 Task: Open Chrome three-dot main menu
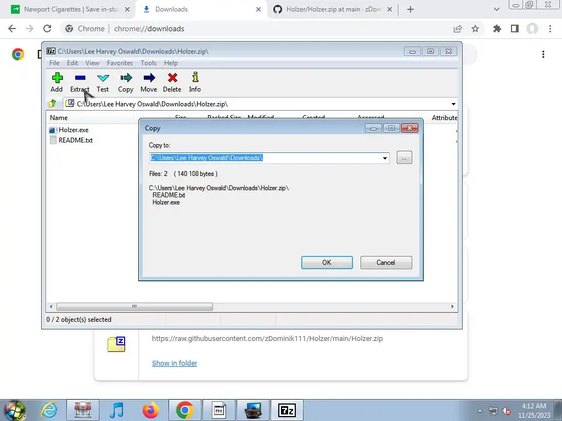tap(550, 29)
